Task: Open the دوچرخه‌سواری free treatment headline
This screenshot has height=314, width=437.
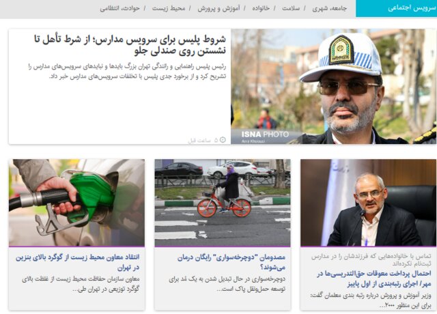Action: pyautogui.click(x=231, y=262)
